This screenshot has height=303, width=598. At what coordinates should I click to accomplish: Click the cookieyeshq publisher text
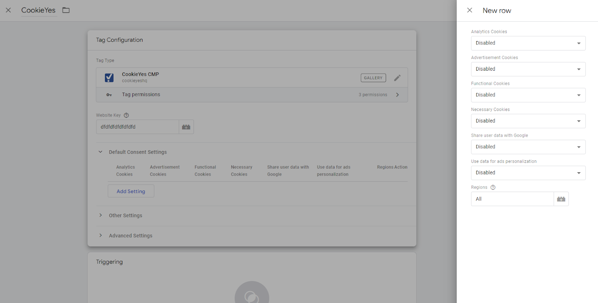135,81
